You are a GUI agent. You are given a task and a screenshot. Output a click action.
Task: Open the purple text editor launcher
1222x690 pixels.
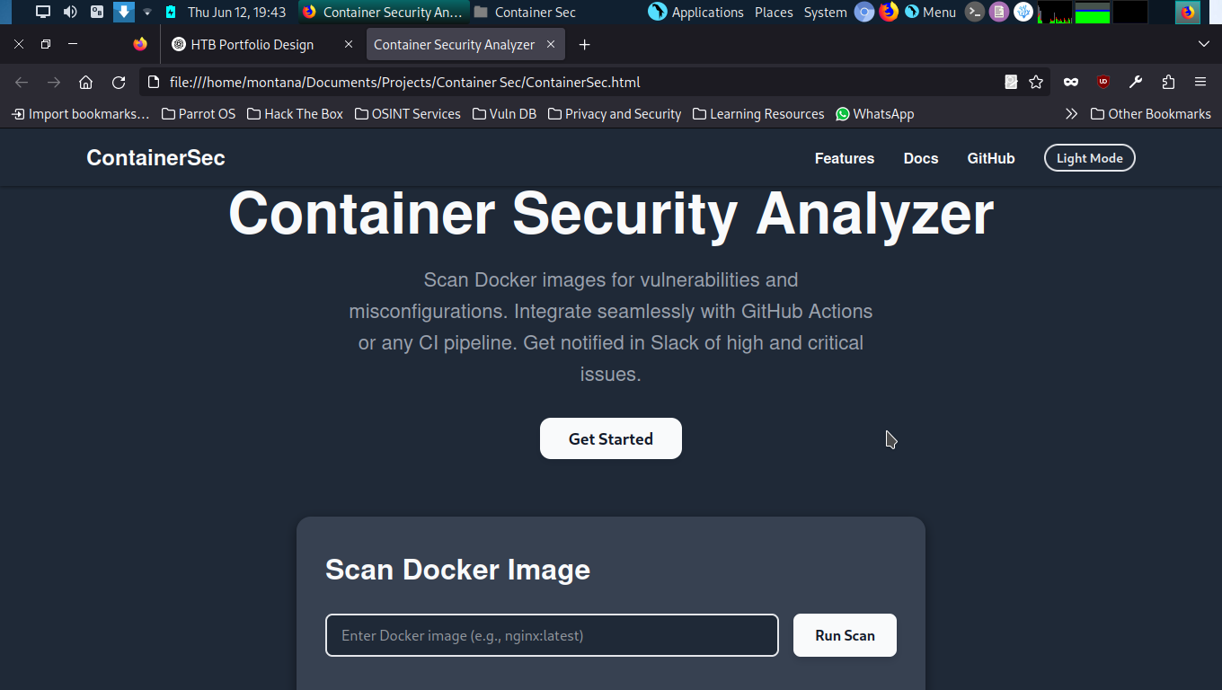tap(998, 12)
